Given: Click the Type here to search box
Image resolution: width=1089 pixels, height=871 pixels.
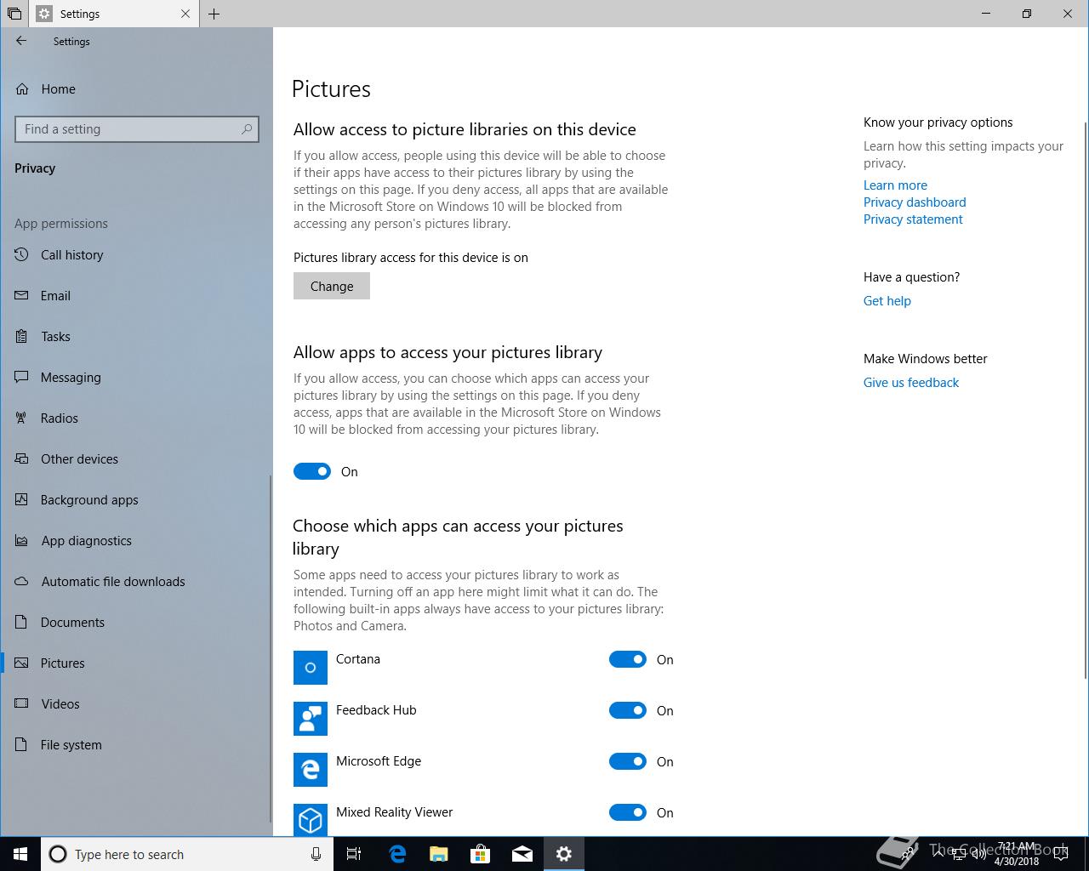Looking at the screenshot, I should pos(187,854).
